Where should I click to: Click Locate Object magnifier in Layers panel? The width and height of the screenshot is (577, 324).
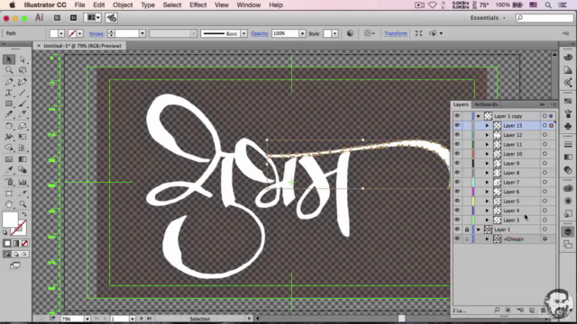coord(497,310)
